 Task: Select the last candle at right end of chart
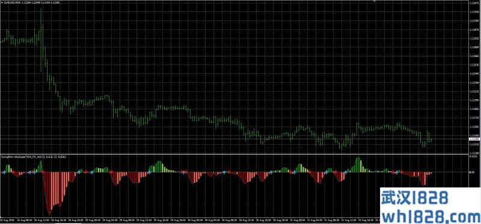point(431,140)
